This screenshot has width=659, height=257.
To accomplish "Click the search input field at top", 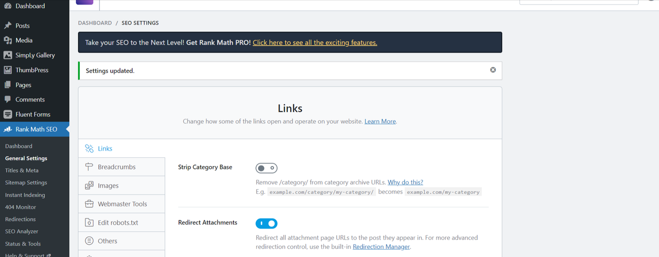I will click(x=579, y=2).
